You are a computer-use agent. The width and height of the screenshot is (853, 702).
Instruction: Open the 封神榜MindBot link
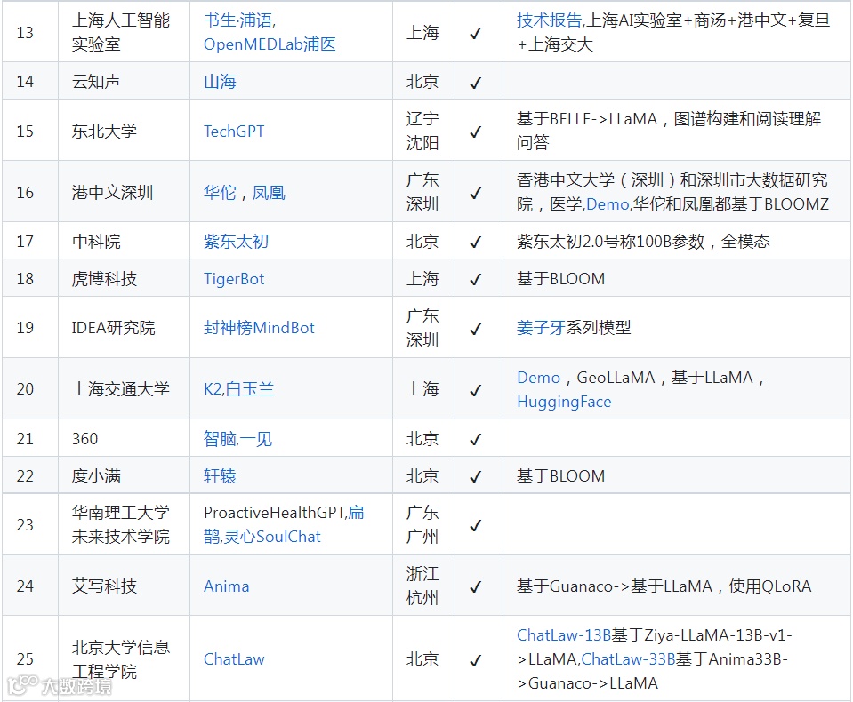tap(259, 328)
